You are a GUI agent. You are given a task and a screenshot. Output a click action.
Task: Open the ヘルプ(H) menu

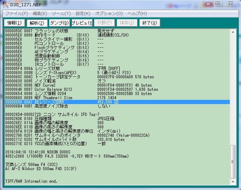tap(137, 14)
